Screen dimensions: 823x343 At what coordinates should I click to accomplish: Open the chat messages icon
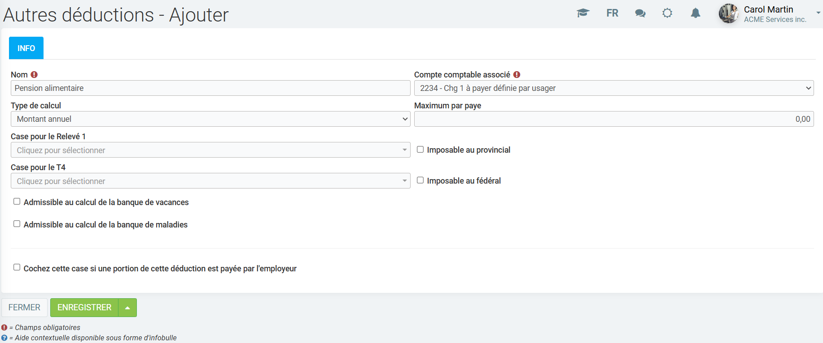640,13
